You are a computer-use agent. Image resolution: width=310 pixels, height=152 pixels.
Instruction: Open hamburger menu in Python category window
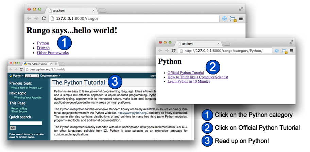[x=291, y=51]
